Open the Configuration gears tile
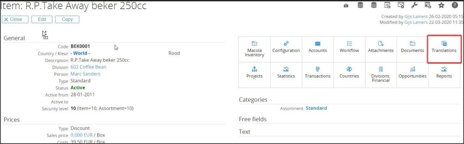 click(286, 48)
